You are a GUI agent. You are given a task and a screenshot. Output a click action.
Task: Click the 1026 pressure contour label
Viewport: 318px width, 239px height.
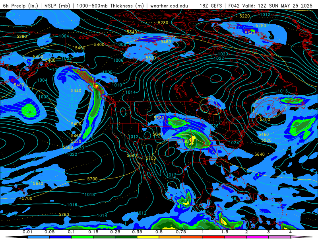coord(213,126)
